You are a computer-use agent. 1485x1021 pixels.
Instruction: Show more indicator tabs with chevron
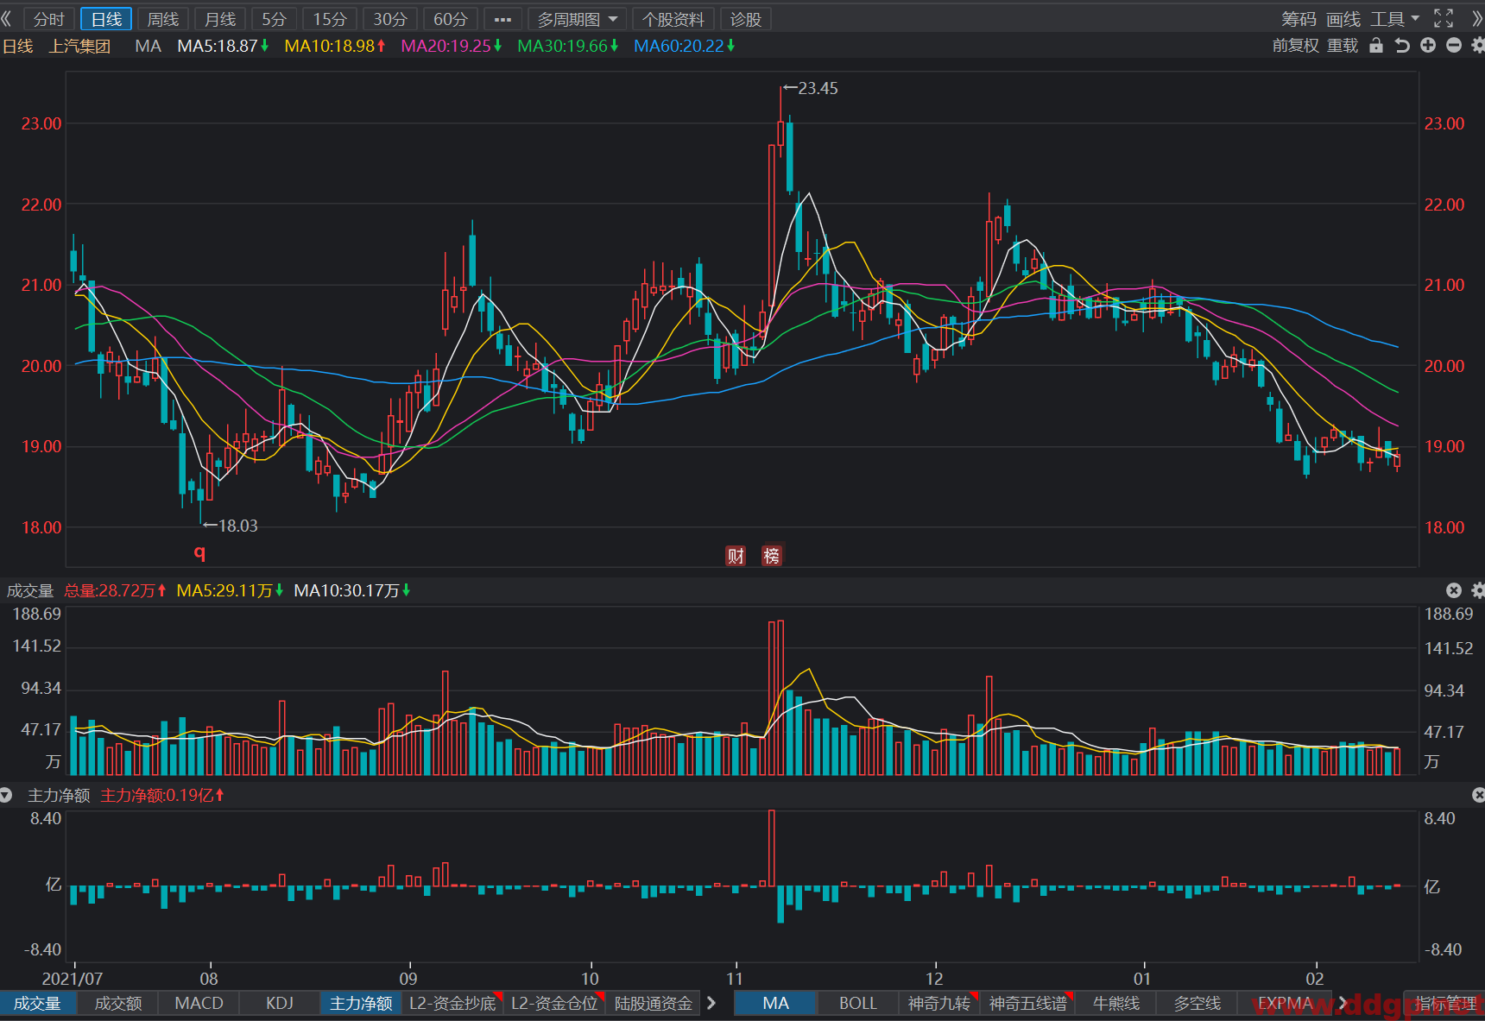[x=711, y=1003]
